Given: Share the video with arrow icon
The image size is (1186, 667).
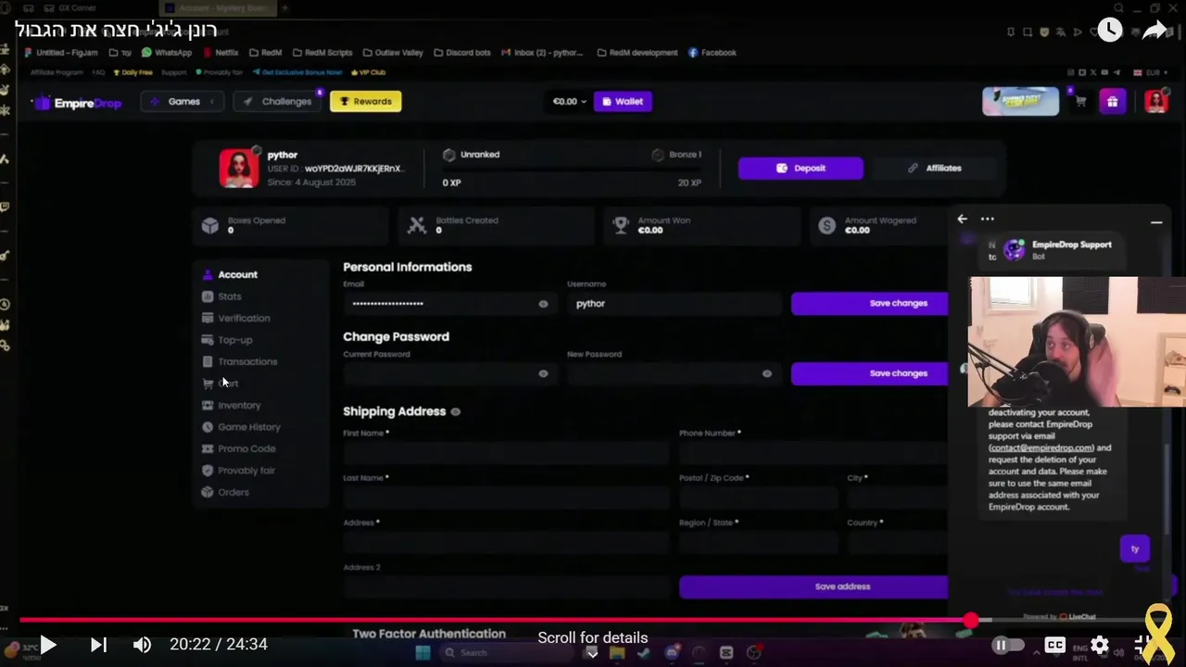Looking at the screenshot, I should [x=1154, y=31].
